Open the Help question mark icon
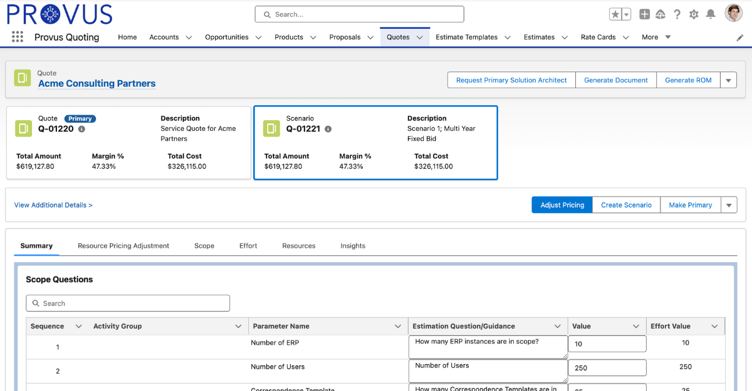The image size is (752, 391). point(677,14)
